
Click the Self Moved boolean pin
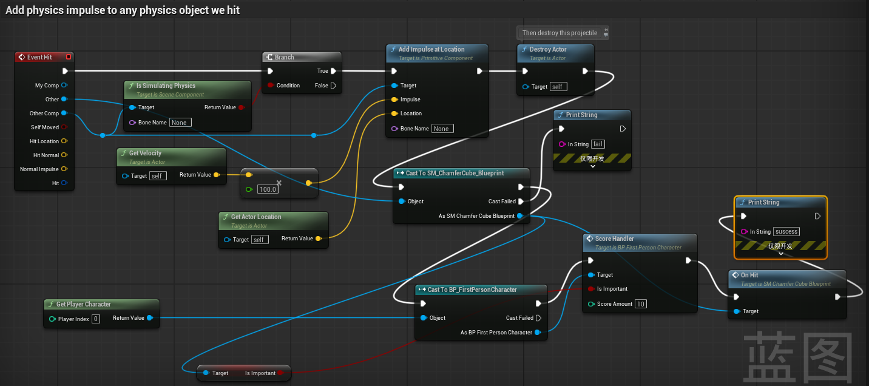[64, 127]
